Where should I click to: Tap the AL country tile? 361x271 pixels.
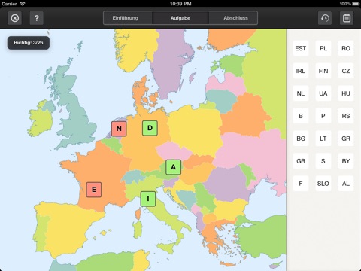click(x=346, y=184)
